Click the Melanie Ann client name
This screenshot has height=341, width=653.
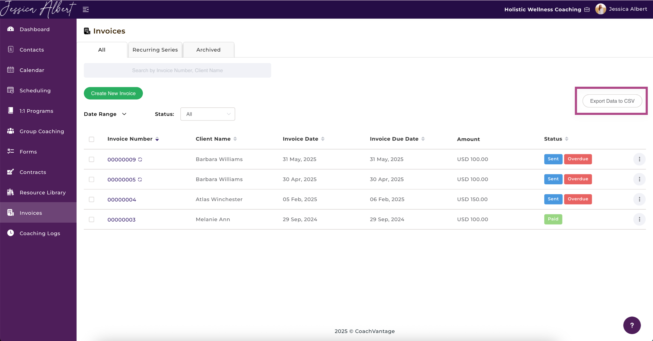(213, 219)
